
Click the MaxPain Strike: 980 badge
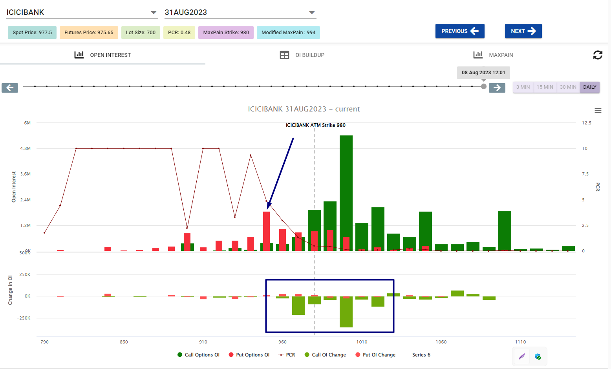(x=226, y=33)
